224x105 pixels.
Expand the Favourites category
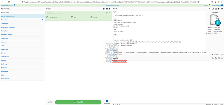point(22,20)
